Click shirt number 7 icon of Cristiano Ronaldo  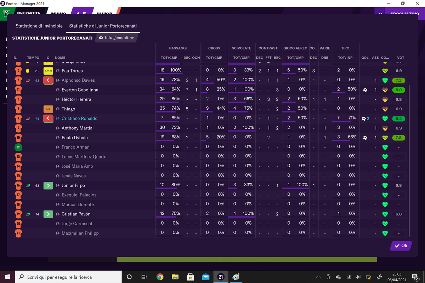point(18,119)
